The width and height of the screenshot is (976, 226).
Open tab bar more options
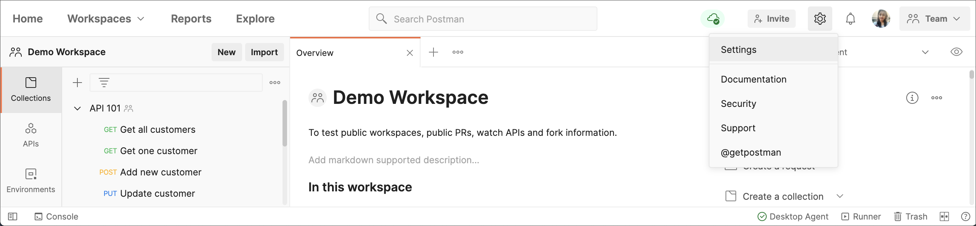(458, 52)
